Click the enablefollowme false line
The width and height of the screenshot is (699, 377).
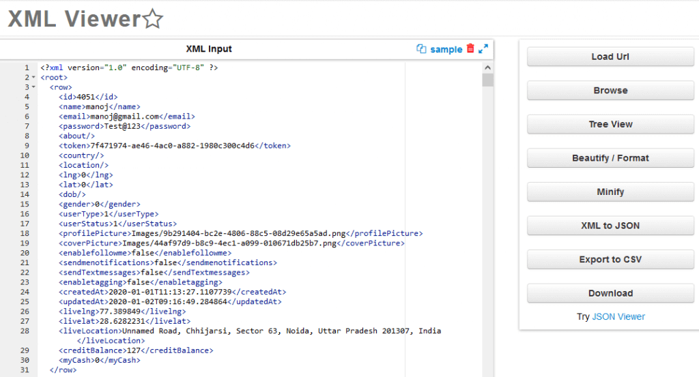(145, 253)
